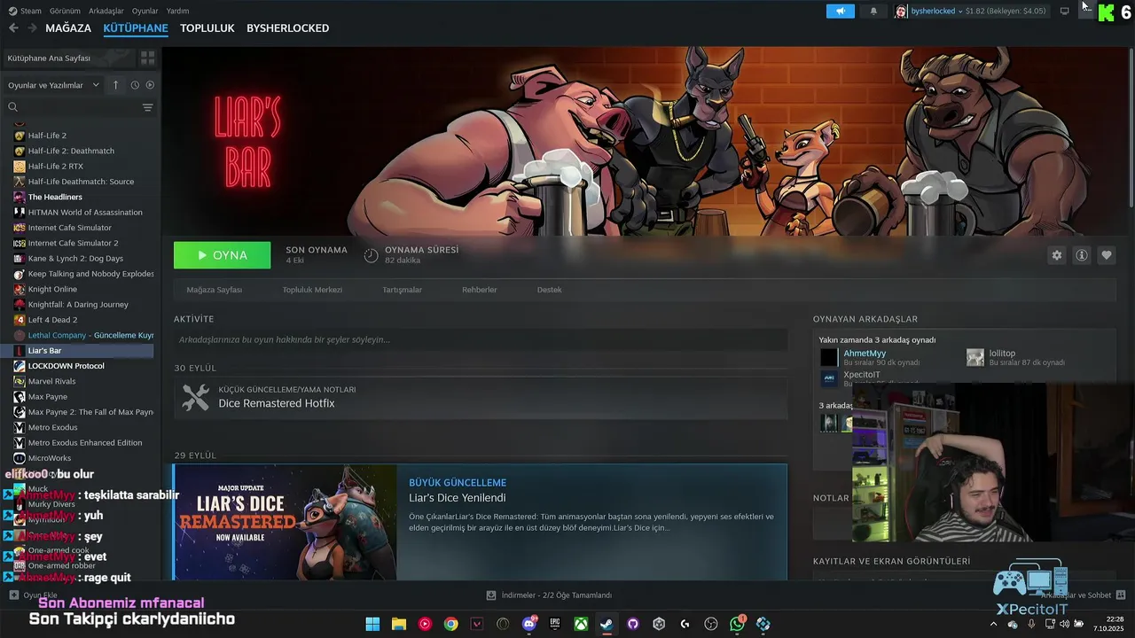Switch to the TOPLULUK tab

207,28
